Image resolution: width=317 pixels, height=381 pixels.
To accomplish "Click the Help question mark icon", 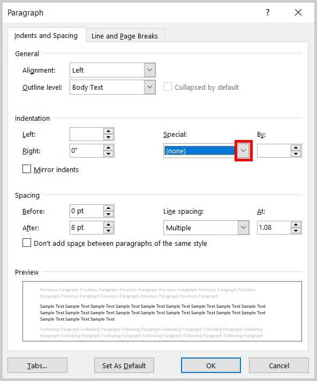I will coord(268,12).
